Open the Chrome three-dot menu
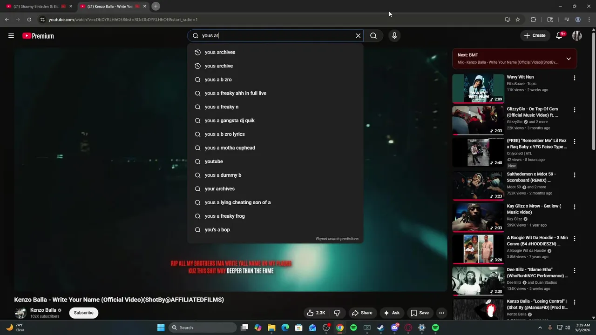596x335 pixels. point(589,20)
